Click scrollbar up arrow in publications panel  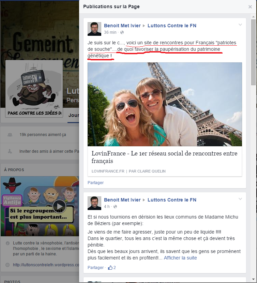click(x=253, y=17)
